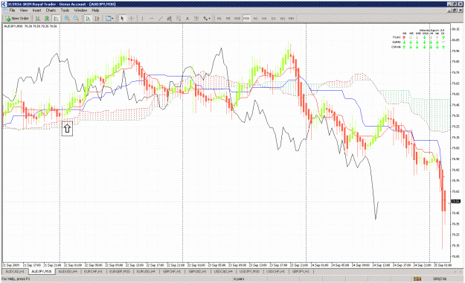The height and width of the screenshot is (283, 465).
Task: Open the chart templates dropdown
Action: pos(109,19)
